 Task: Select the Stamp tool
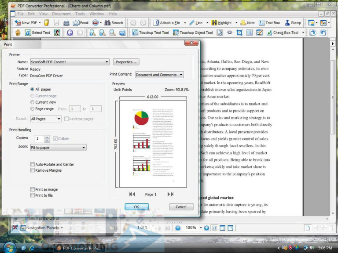[293, 22]
